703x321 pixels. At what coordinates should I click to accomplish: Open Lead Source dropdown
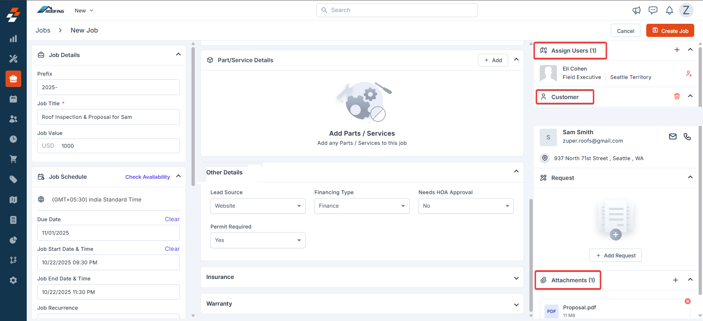258,206
